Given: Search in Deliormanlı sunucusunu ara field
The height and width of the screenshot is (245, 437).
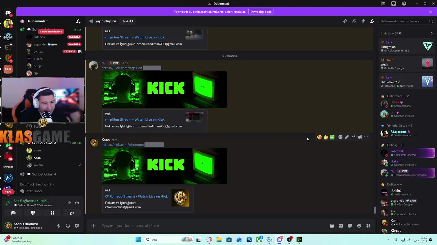Looking at the screenshot, I should coord(407,21).
